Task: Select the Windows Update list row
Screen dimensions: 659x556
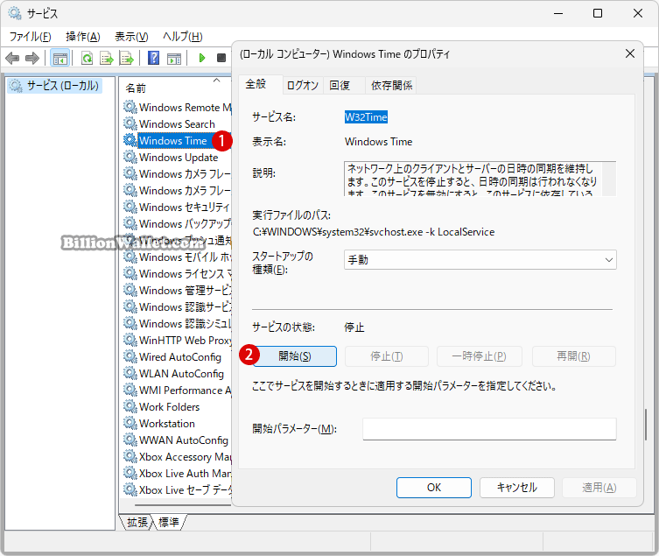Action: coord(177,158)
